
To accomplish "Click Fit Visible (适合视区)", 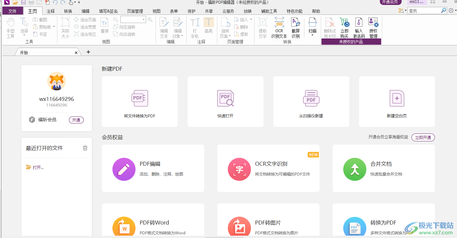I will coord(85,34).
